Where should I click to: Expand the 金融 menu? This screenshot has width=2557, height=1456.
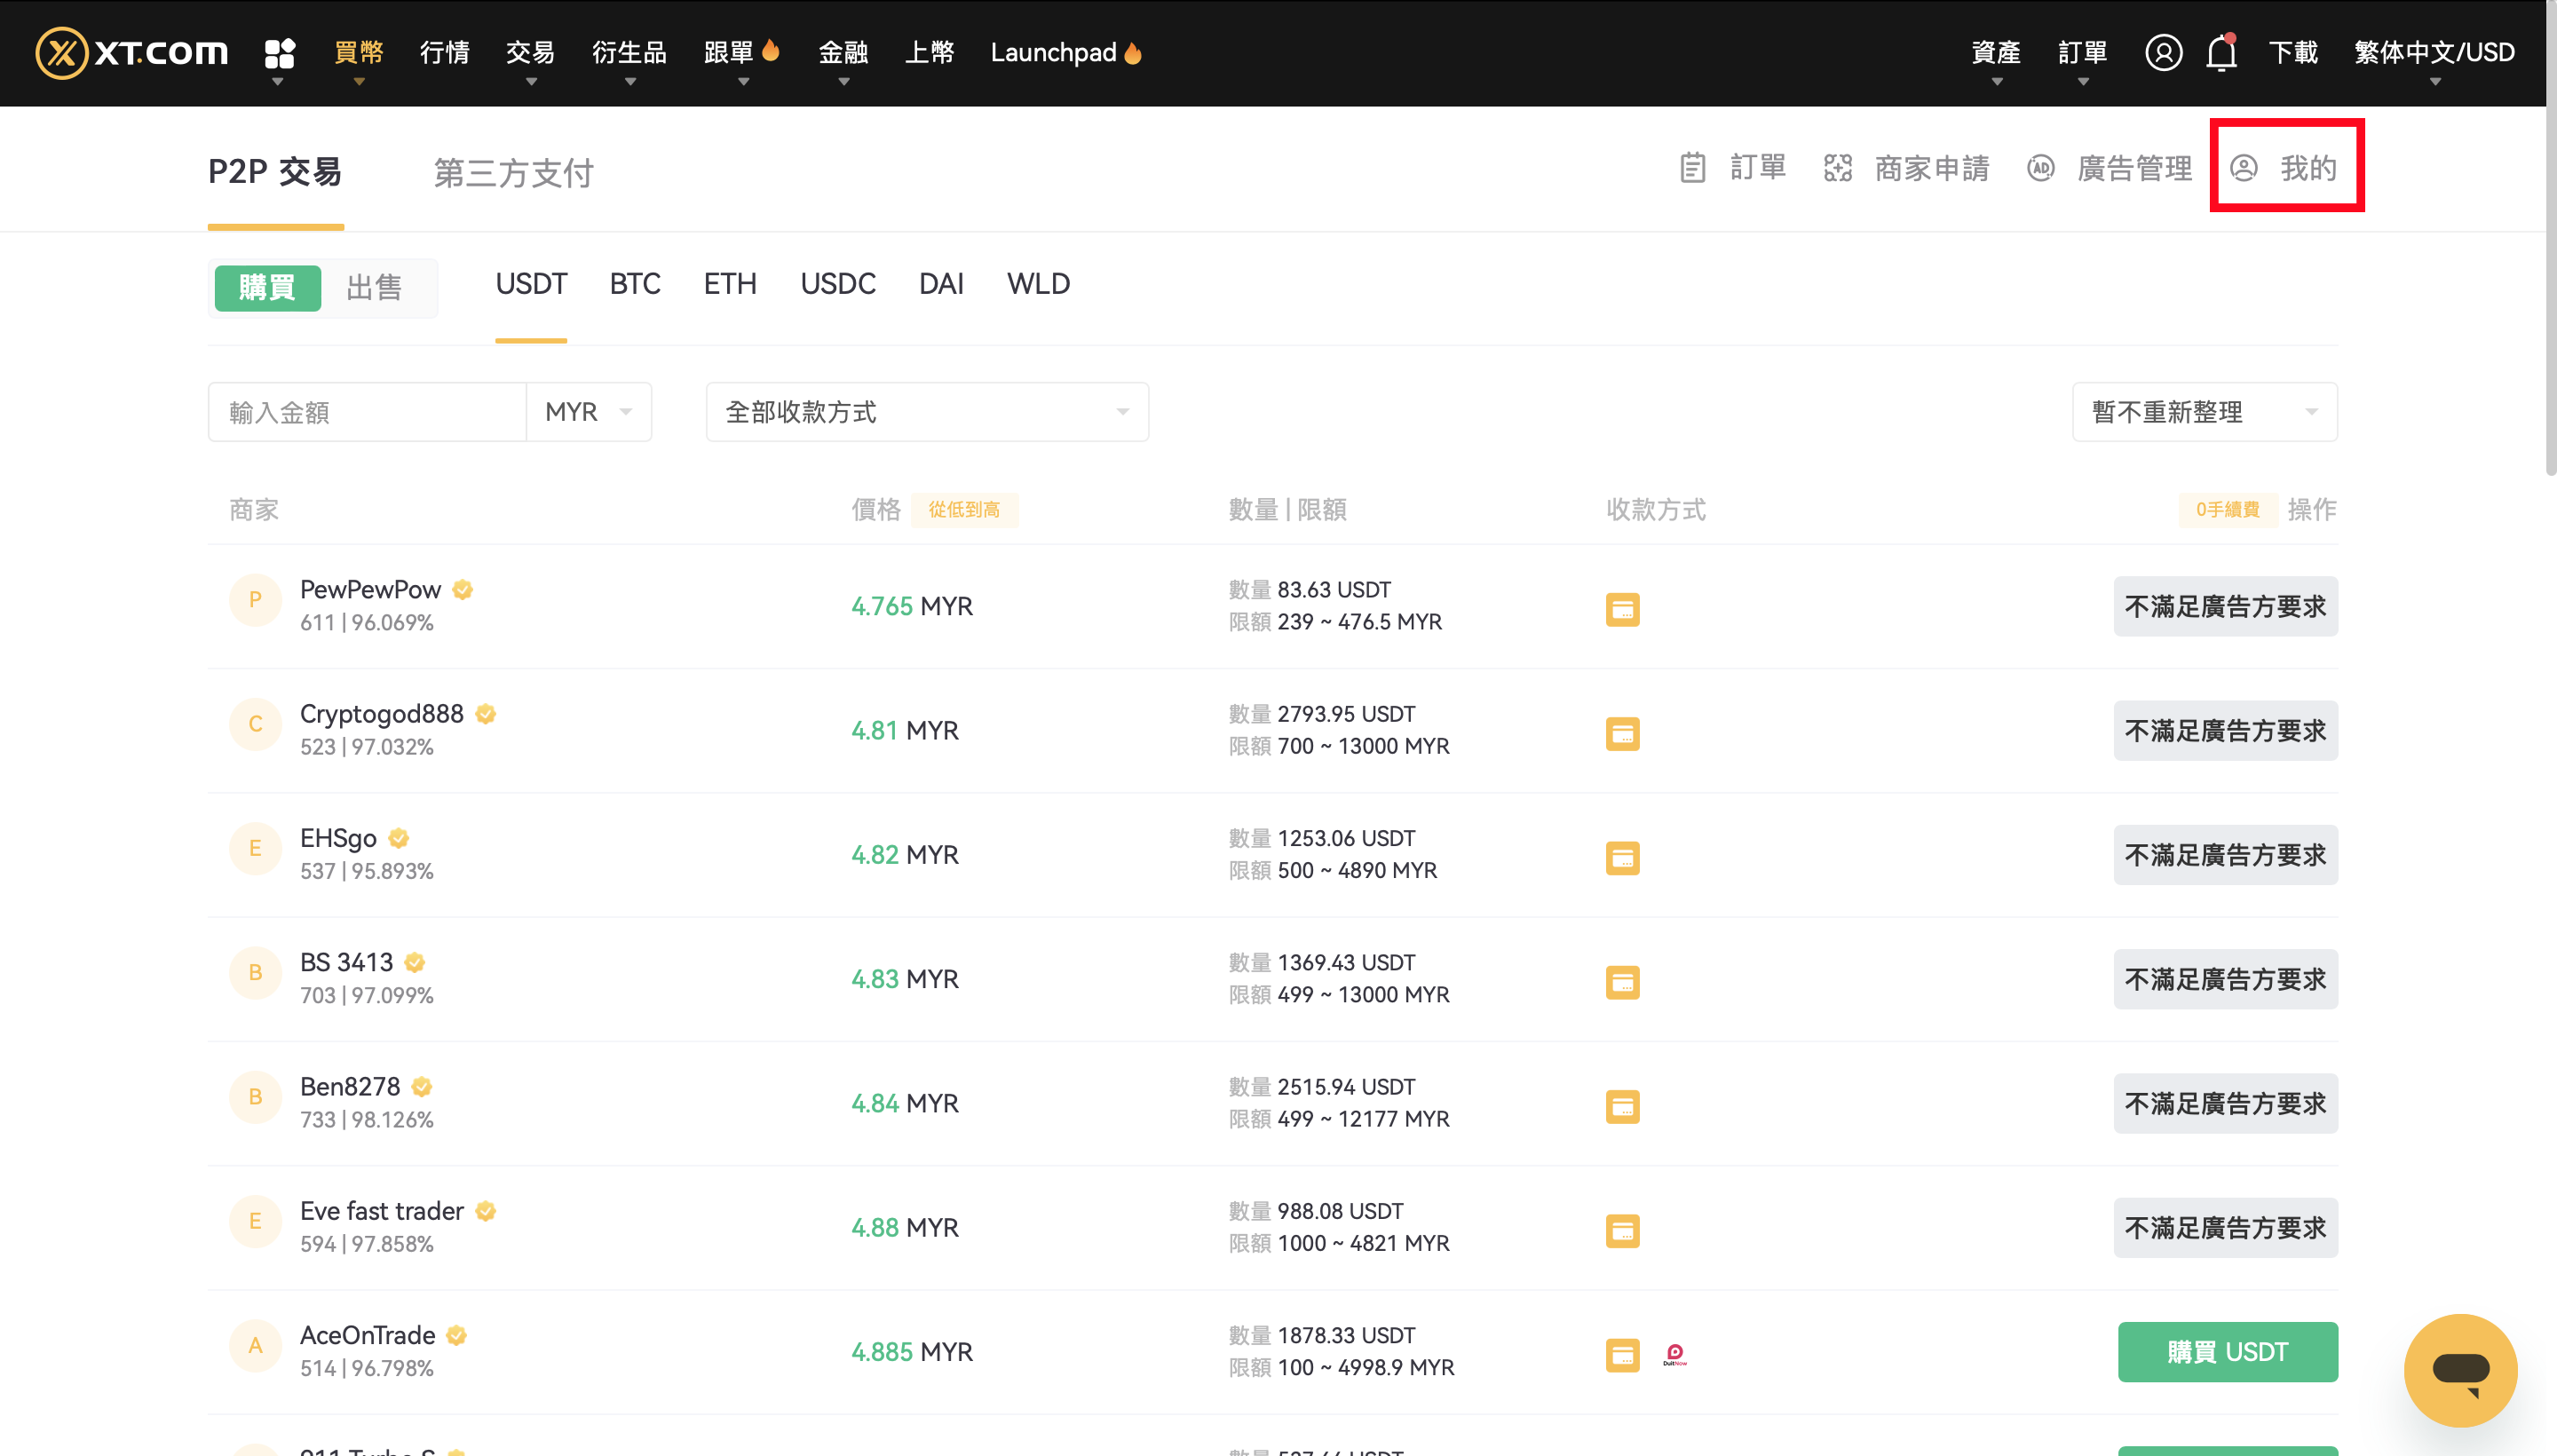coord(843,52)
